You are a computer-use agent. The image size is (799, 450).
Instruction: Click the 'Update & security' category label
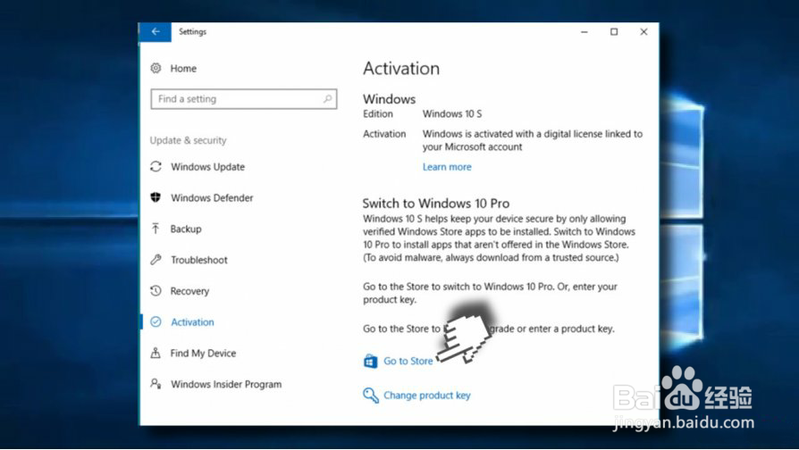coord(188,140)
